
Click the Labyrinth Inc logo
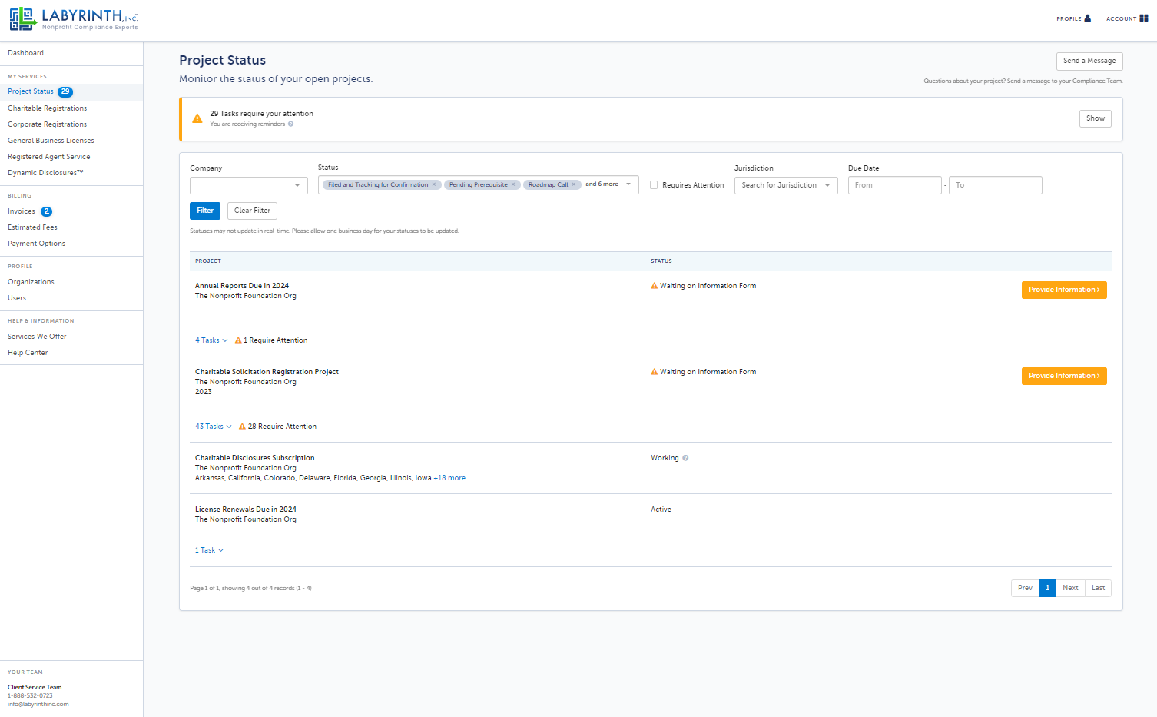pos(74,19)
